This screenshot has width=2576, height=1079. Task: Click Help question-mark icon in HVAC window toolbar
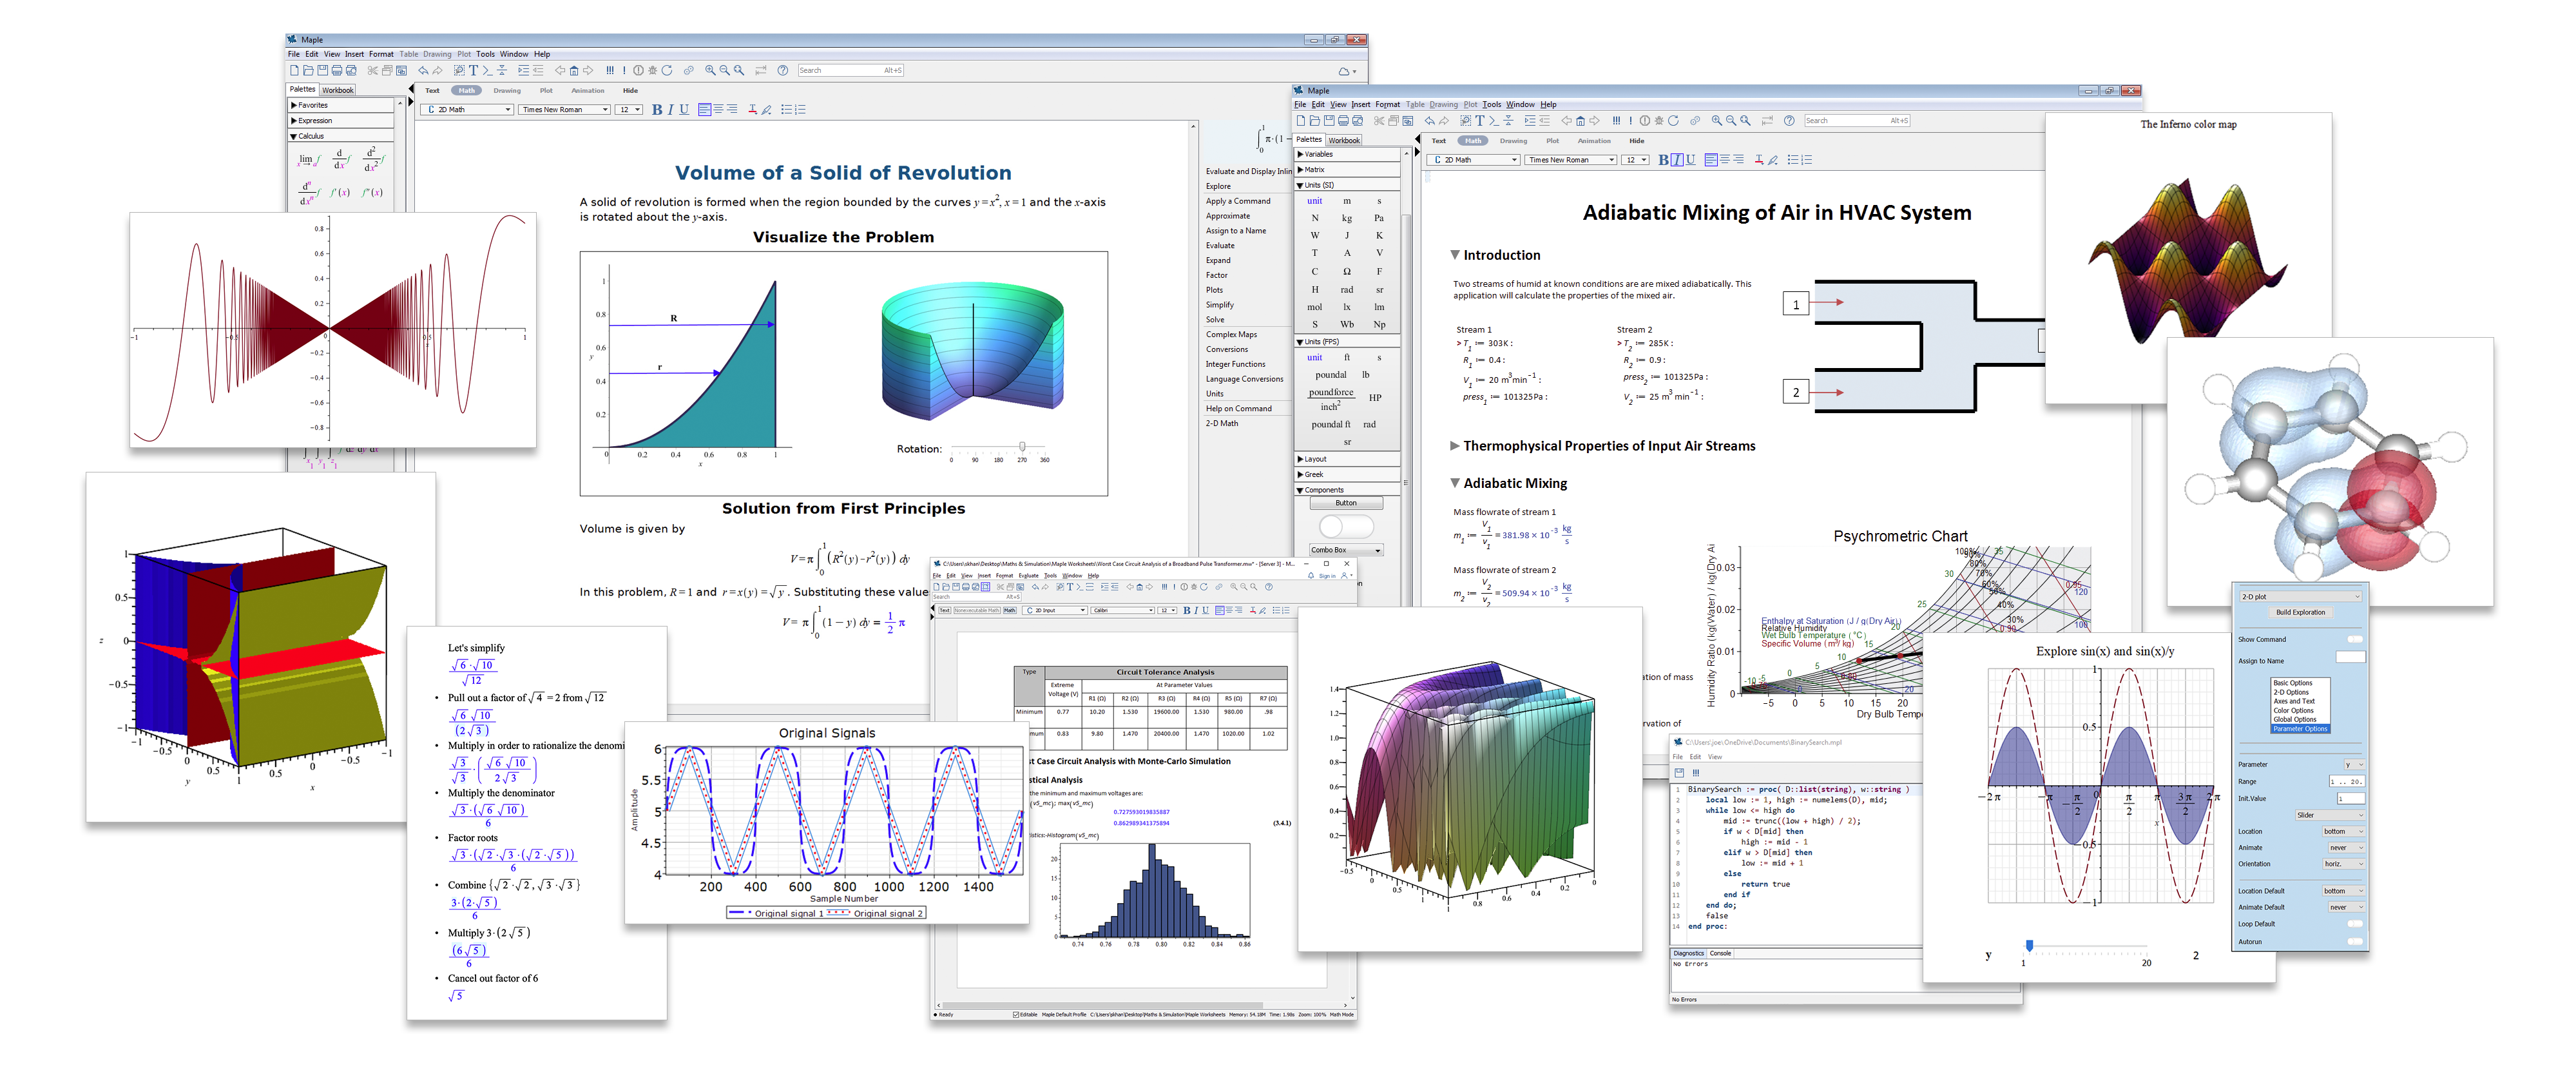(x=1789, y=121)
